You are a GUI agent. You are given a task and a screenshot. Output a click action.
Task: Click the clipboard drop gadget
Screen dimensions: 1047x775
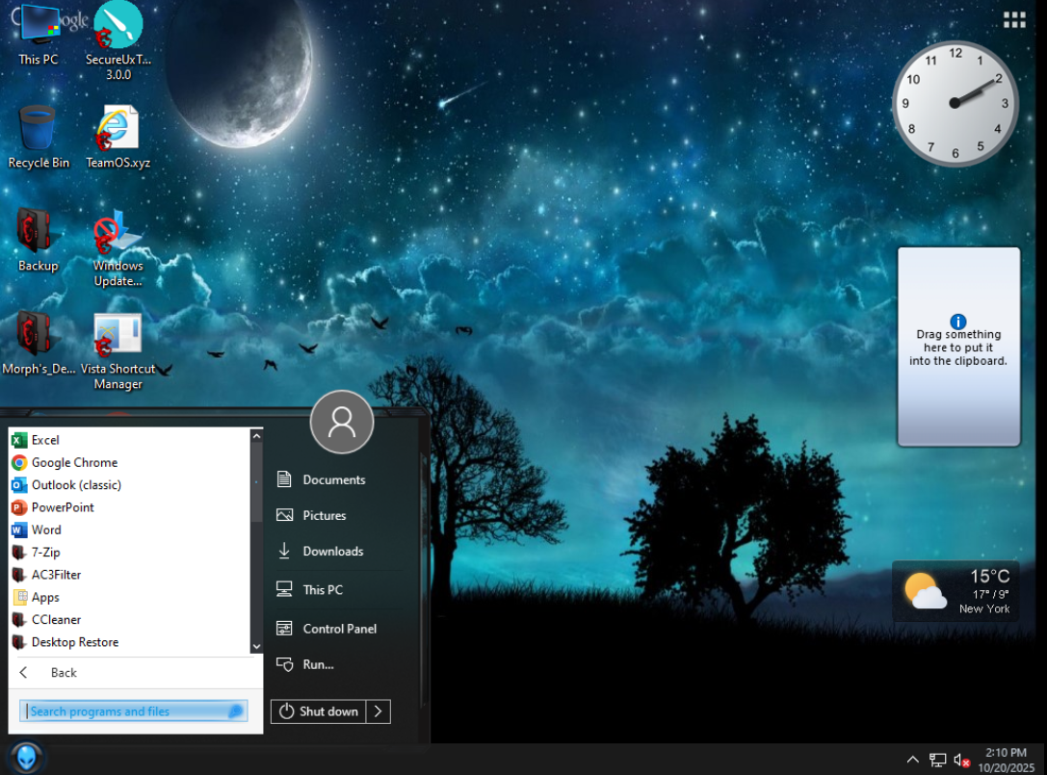tap(958, 348)
